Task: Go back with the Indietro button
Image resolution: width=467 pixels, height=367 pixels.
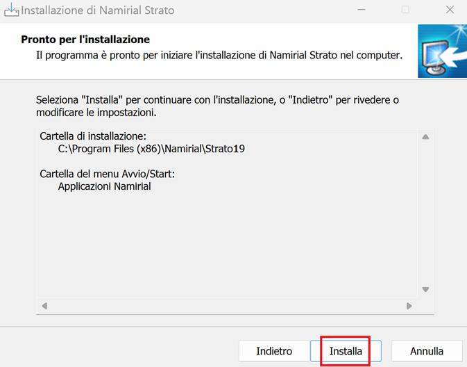Action: pyautogui.click(x=274, y=351)
